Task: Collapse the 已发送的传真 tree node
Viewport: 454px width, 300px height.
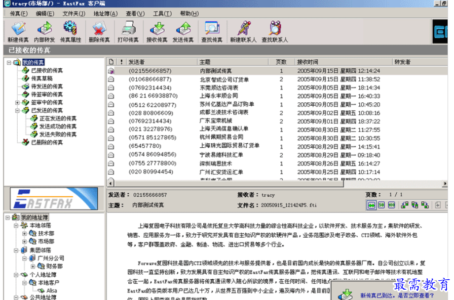Action: pyautogui.click(x=17, y=110)
